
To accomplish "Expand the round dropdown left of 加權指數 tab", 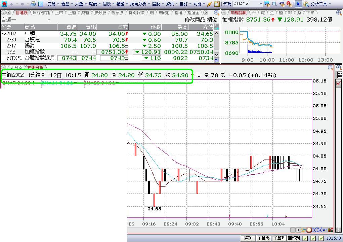I will point(224,13).
